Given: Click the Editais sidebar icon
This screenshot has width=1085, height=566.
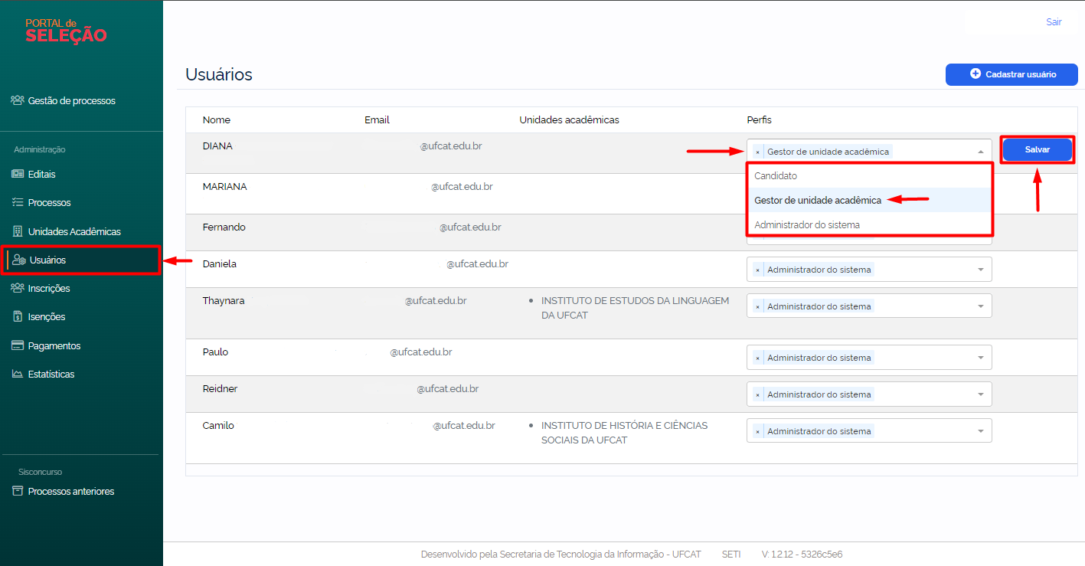Looking at the screenshot, I should tap(18, 174).
